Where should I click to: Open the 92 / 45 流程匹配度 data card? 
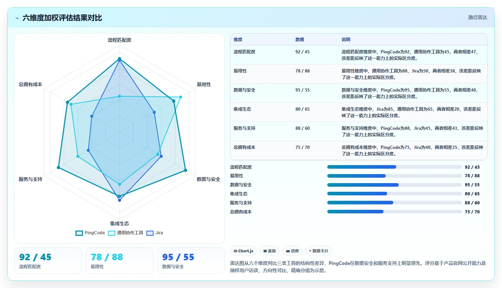point(48,261)
